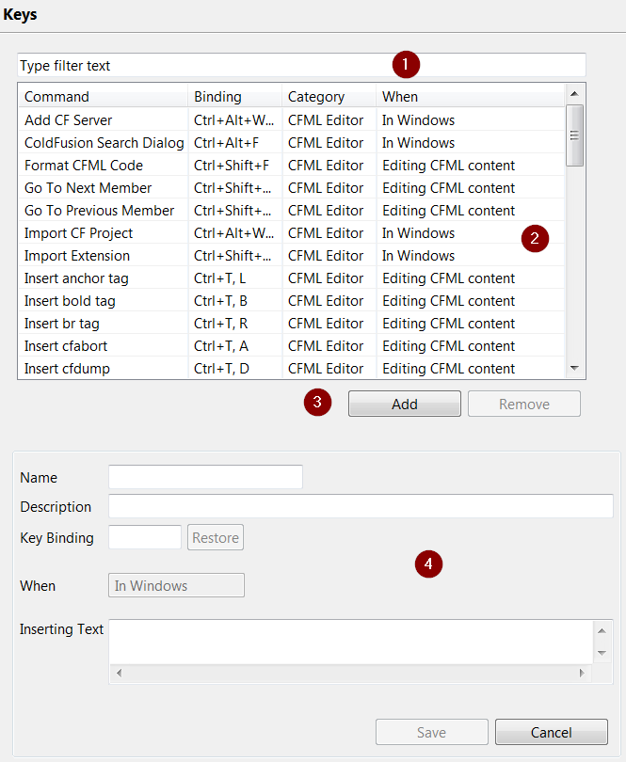
Task: Click the Save button
Action: [x=431, y=732]
